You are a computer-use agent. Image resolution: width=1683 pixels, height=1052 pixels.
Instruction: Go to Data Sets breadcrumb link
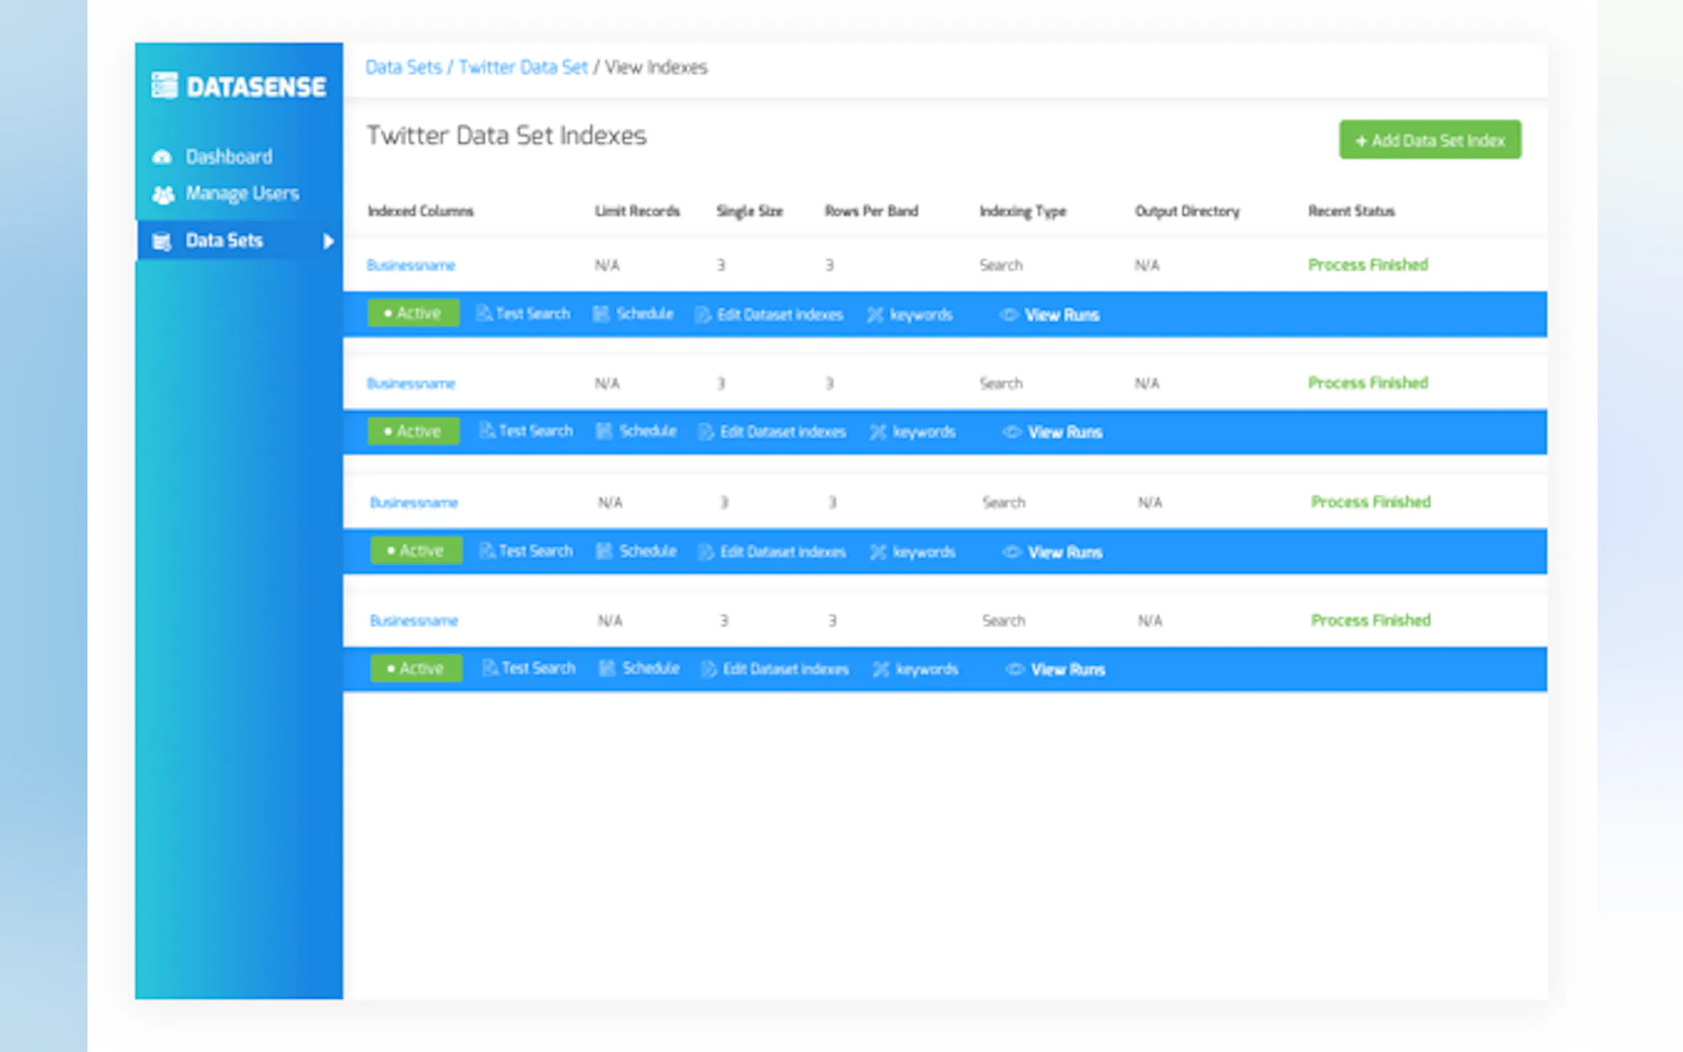coord(404,68)
